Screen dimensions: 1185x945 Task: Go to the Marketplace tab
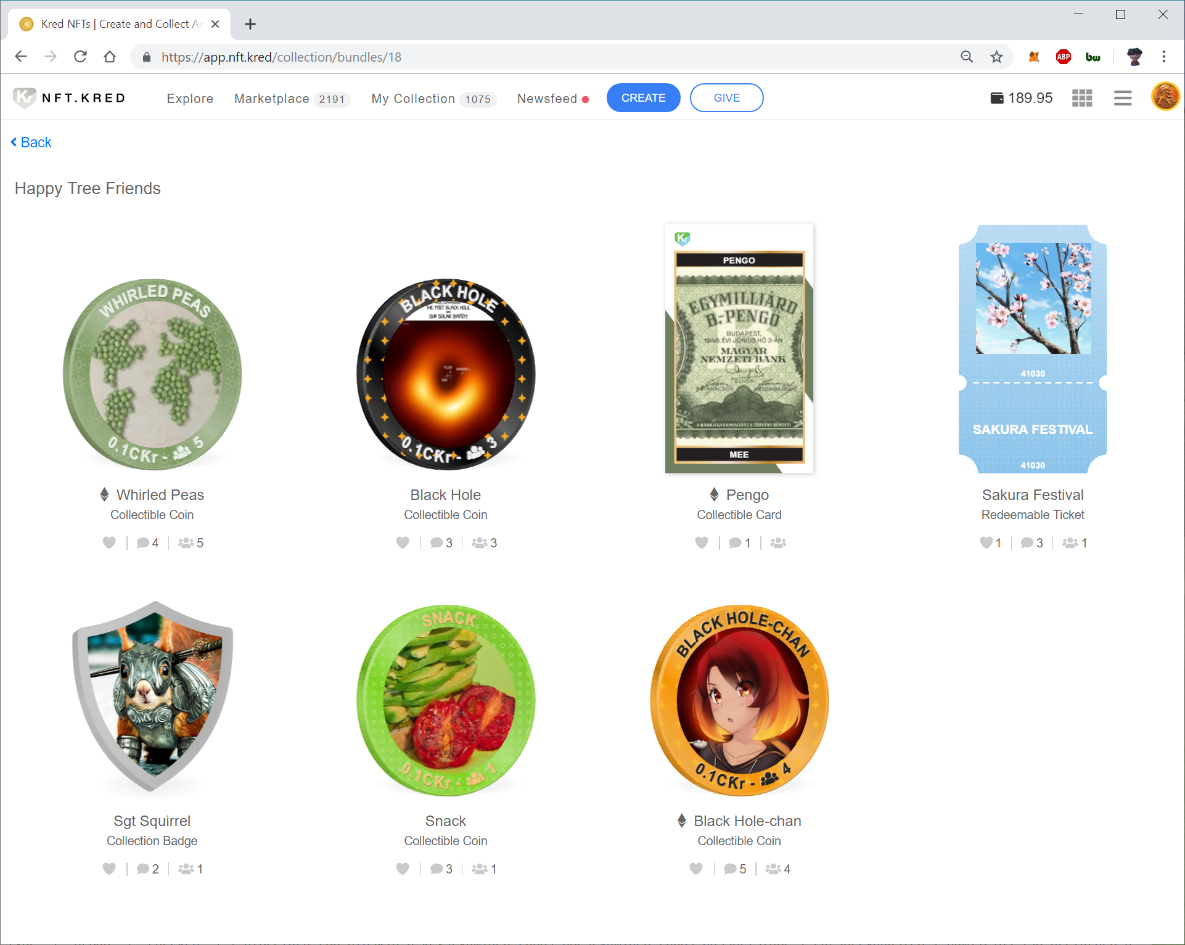coord(272,99)
